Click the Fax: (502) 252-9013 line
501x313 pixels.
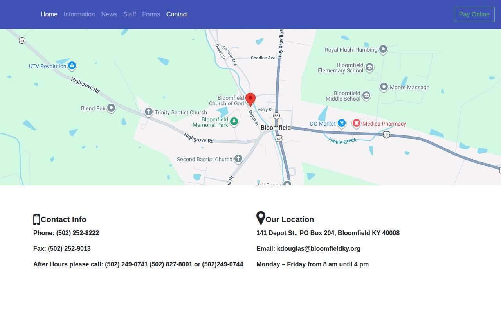pyautogui.click(x=62, y=249)
